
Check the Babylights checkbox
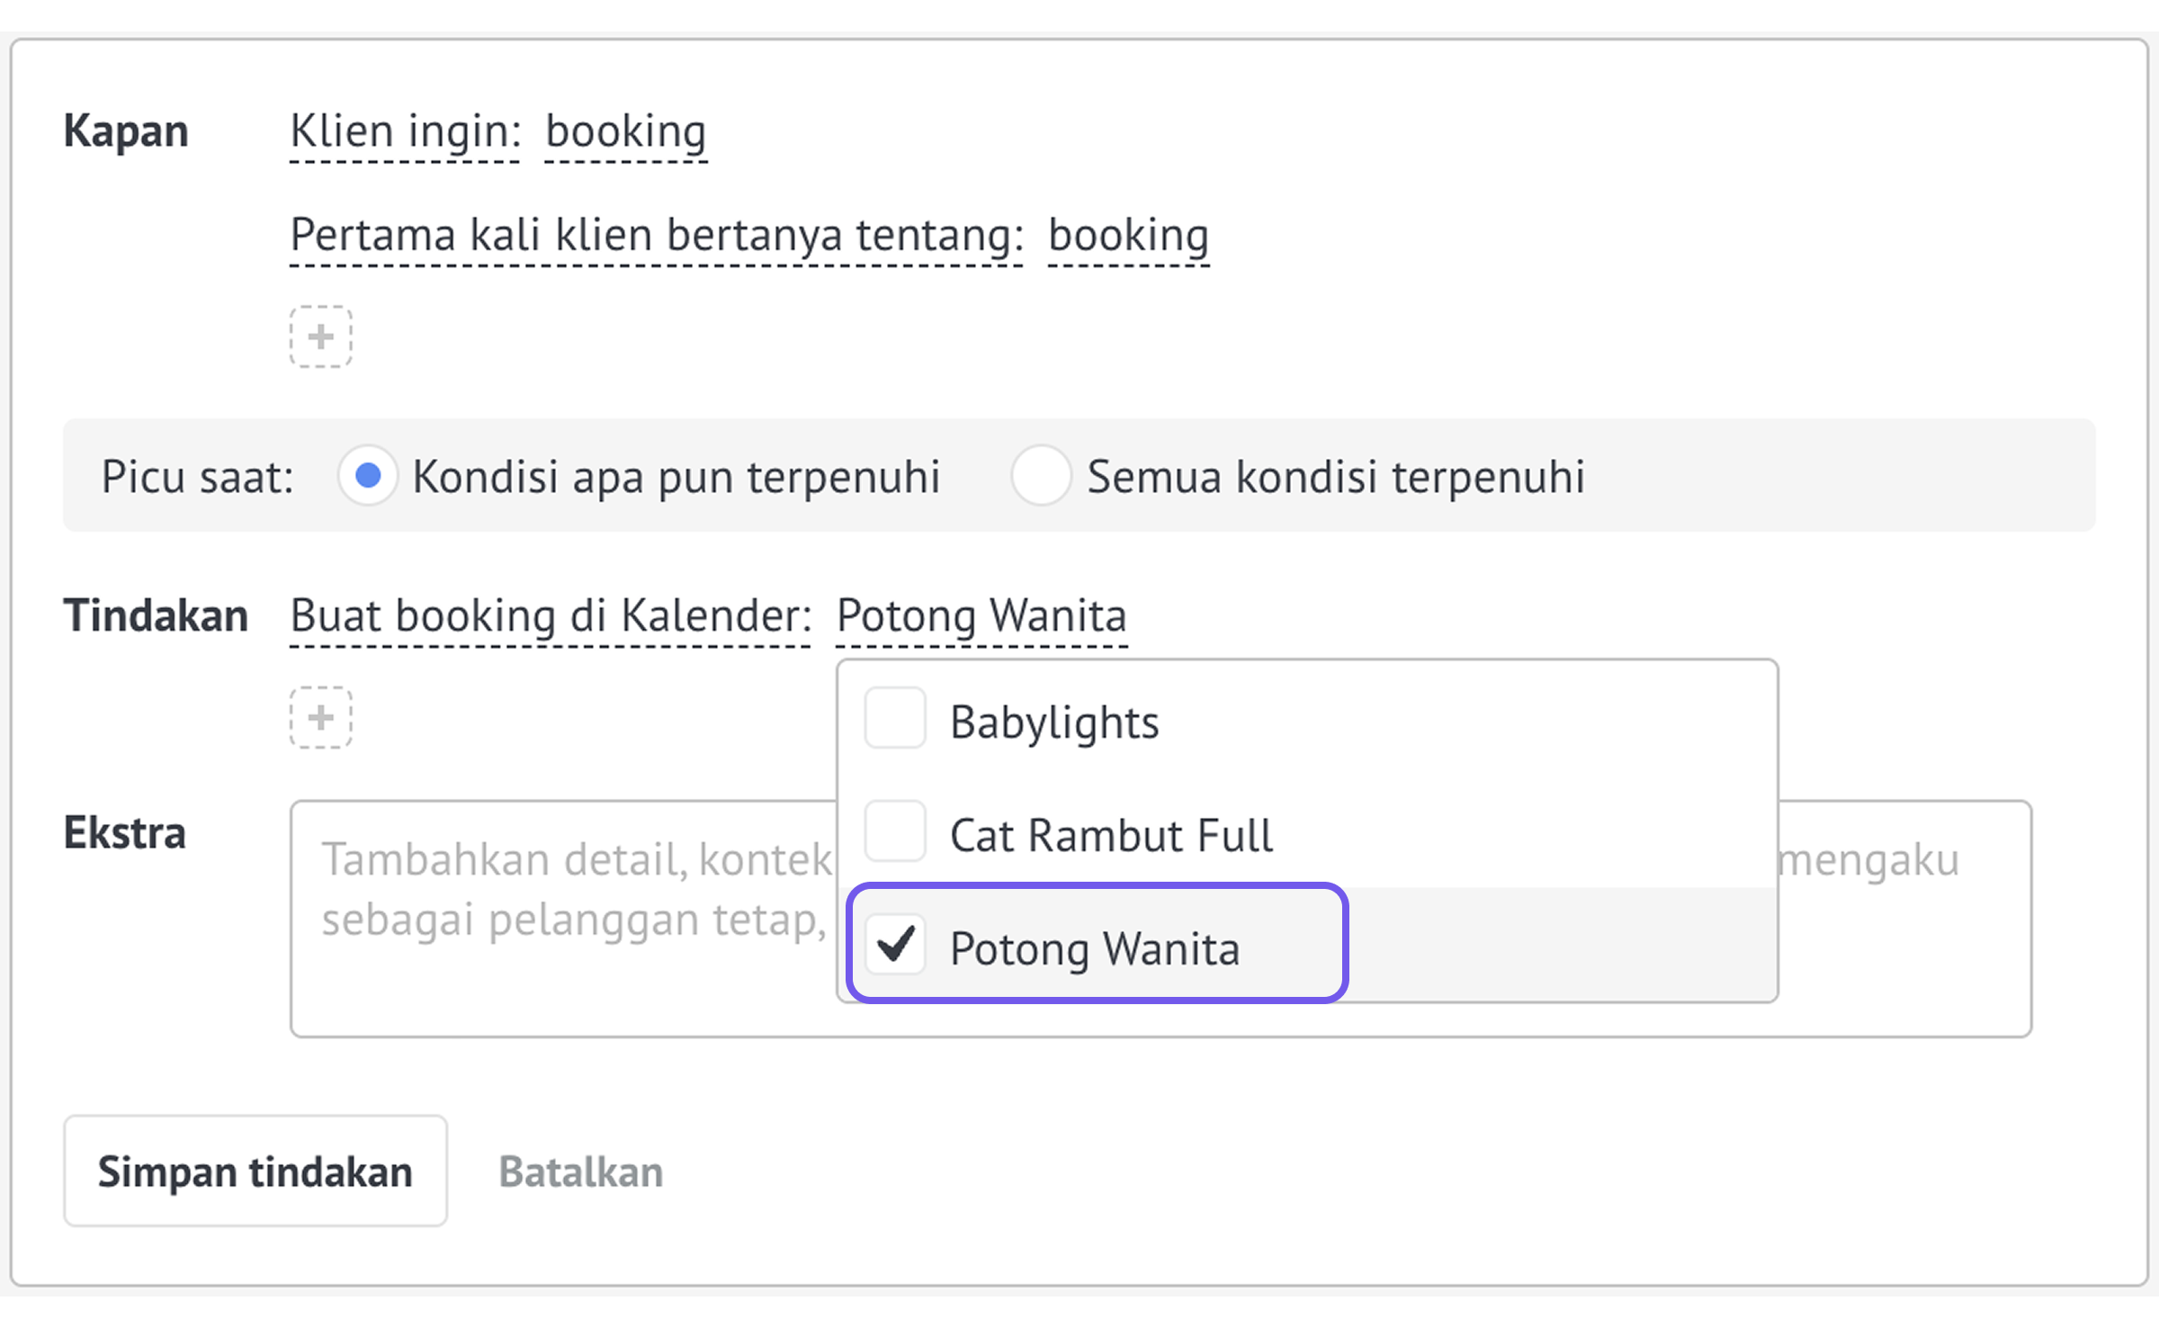[895, 718]
